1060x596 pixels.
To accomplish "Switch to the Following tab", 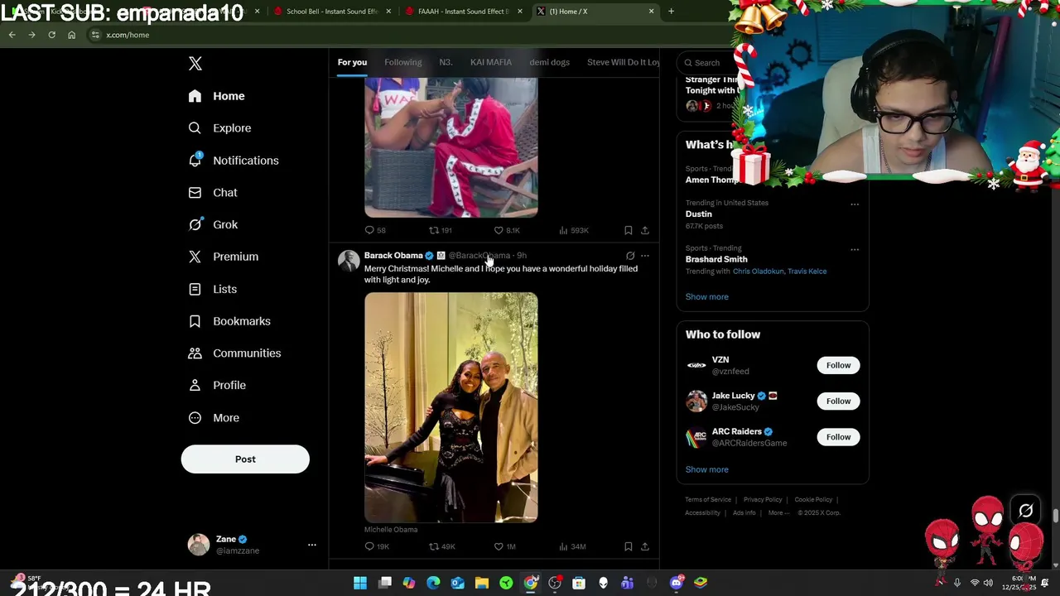I will click(402, 62).
